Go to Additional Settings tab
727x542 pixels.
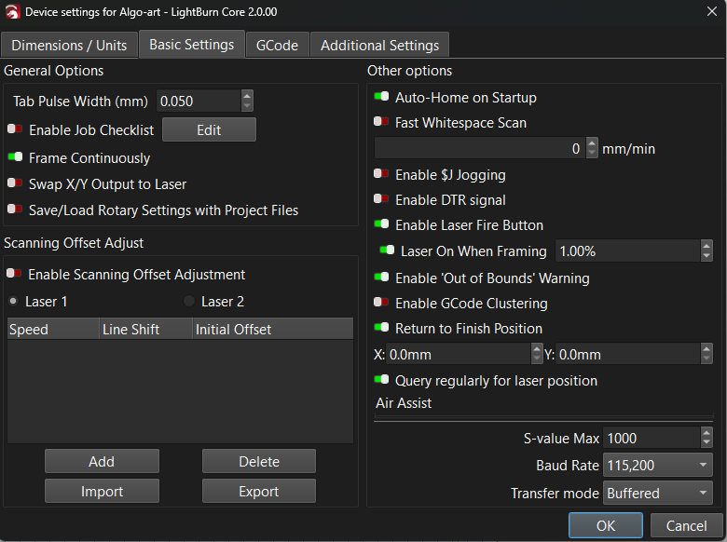coord(379,45)
